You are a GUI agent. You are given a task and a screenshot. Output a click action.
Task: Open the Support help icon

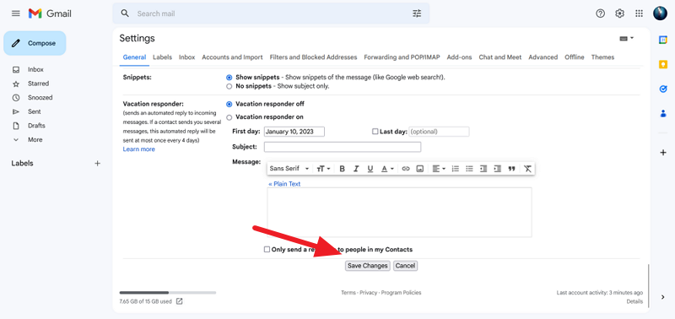(x=600, y=14)
